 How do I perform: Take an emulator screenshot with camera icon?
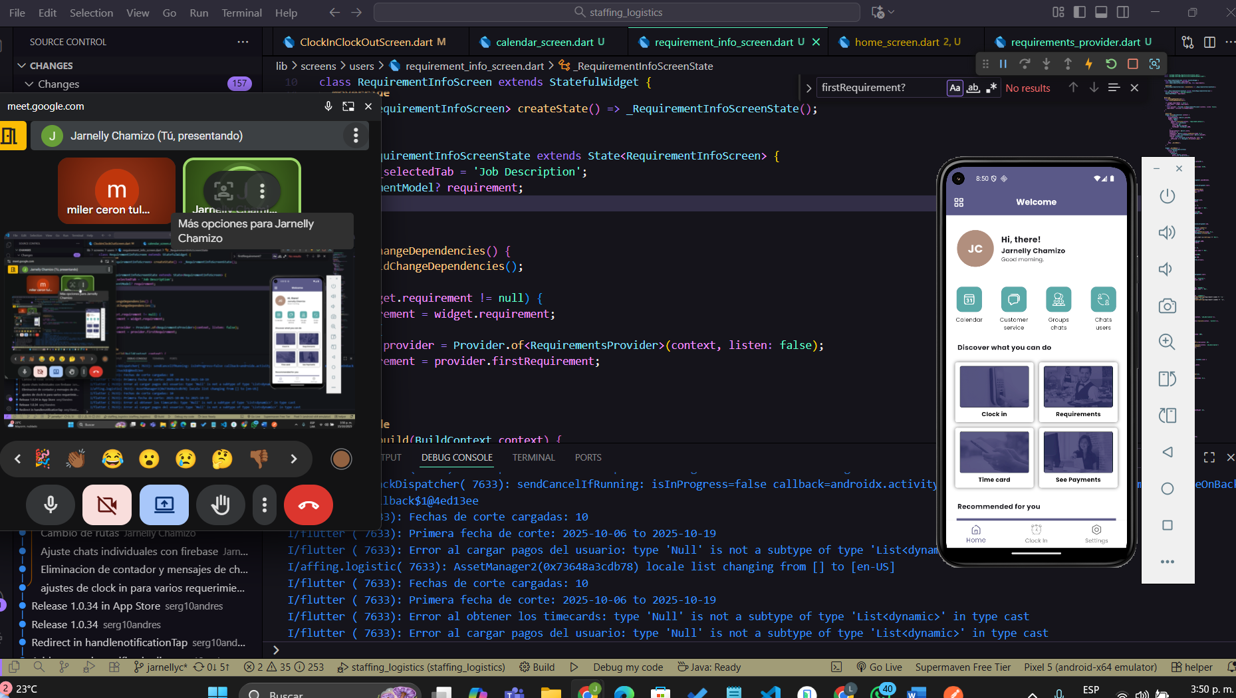[x=1167, y=306]
